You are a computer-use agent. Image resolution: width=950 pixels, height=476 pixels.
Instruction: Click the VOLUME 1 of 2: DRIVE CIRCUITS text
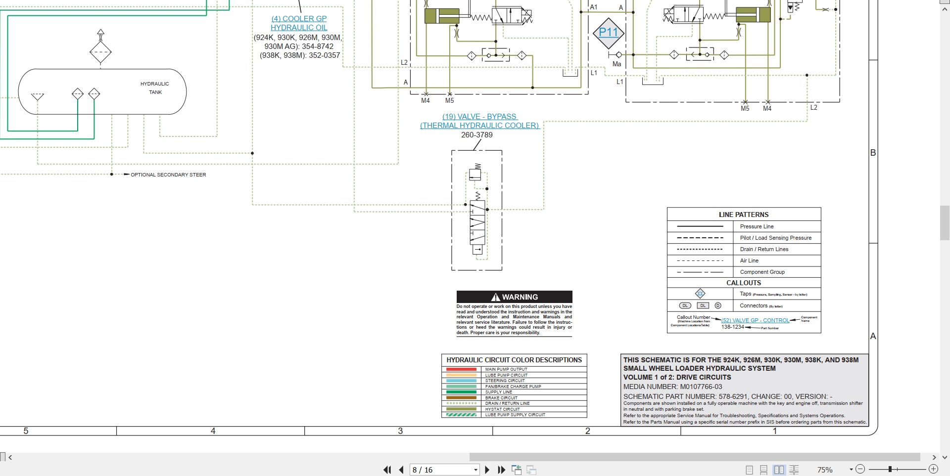[x=677, y=377]
